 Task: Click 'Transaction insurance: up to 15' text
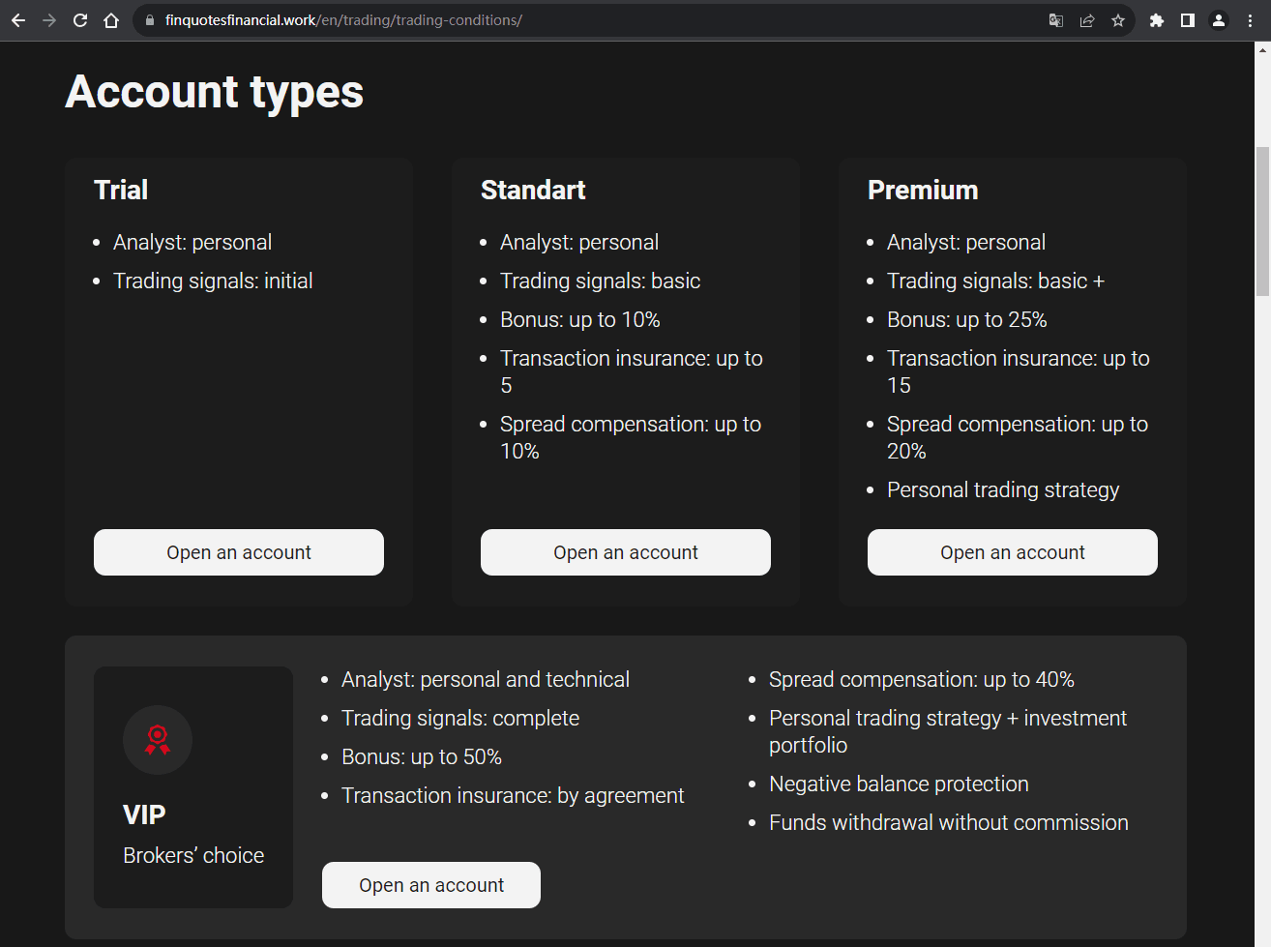[1019, 371]
